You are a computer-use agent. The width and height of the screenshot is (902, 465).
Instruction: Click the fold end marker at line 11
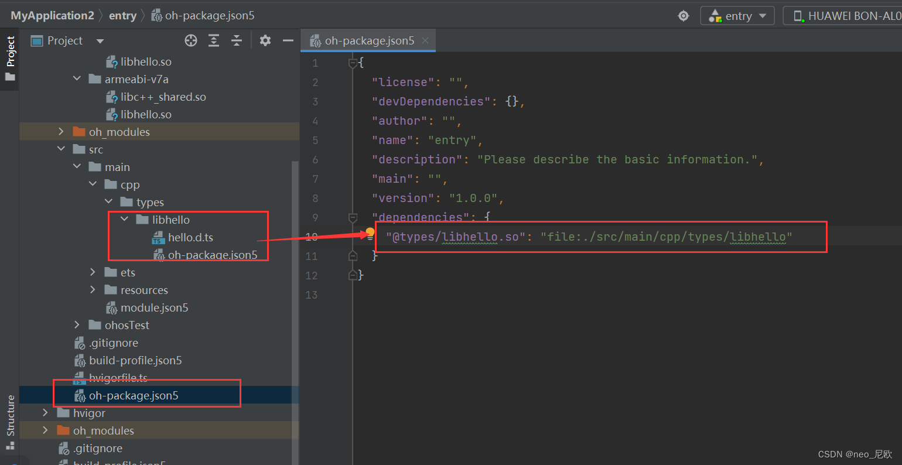(353, 256)
